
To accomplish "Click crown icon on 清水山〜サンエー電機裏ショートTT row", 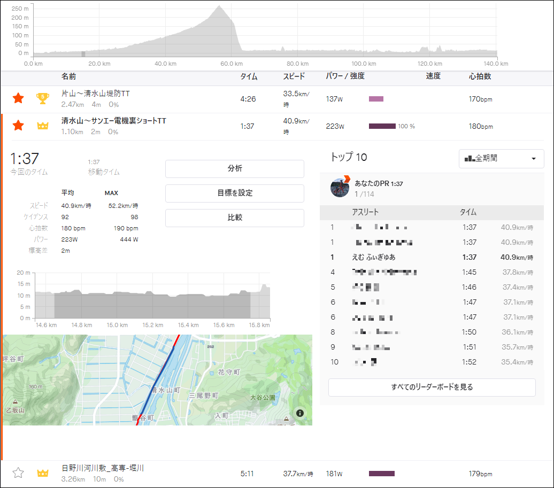I will (x=43, y=126).
